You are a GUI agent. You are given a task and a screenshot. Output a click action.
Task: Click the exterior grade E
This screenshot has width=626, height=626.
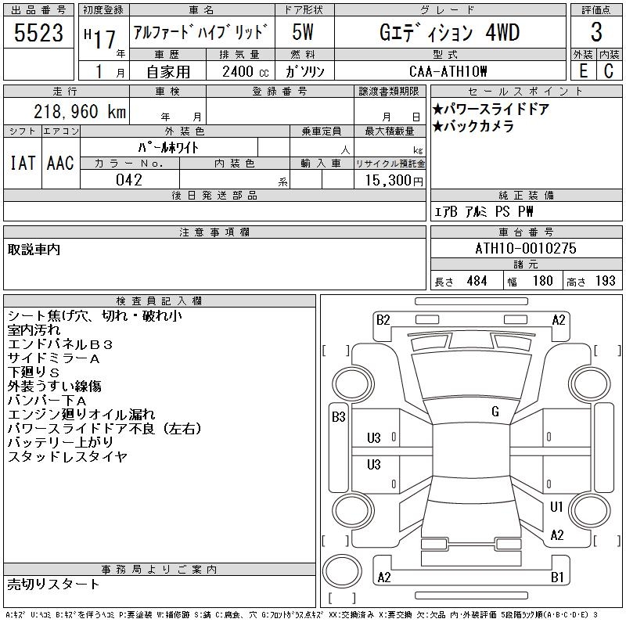(583, 71)
